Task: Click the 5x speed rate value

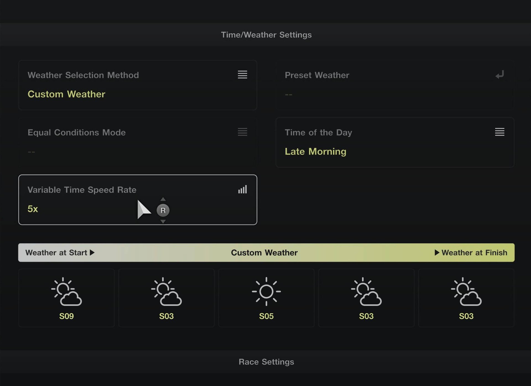Action: coord(33,209)
